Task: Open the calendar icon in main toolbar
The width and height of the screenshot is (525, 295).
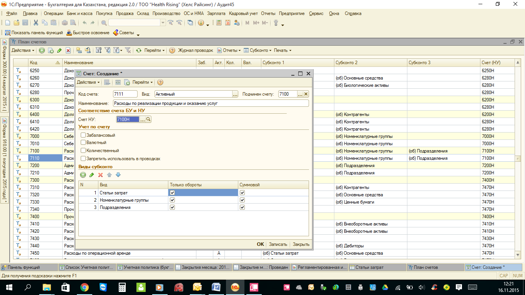Action: 228,23
